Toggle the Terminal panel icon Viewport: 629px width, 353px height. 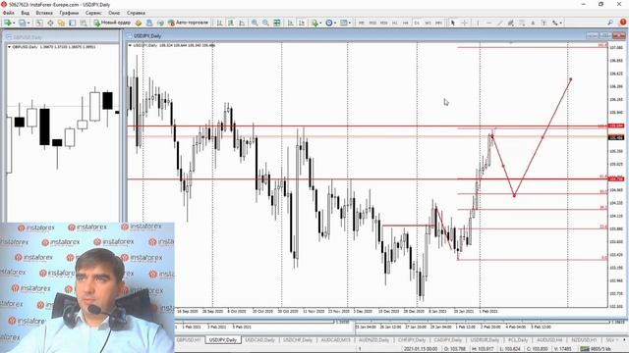(x=72, y=23)
